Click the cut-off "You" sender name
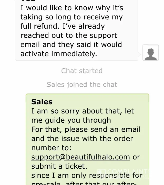The image size is (164, 185). click(28, 1)
